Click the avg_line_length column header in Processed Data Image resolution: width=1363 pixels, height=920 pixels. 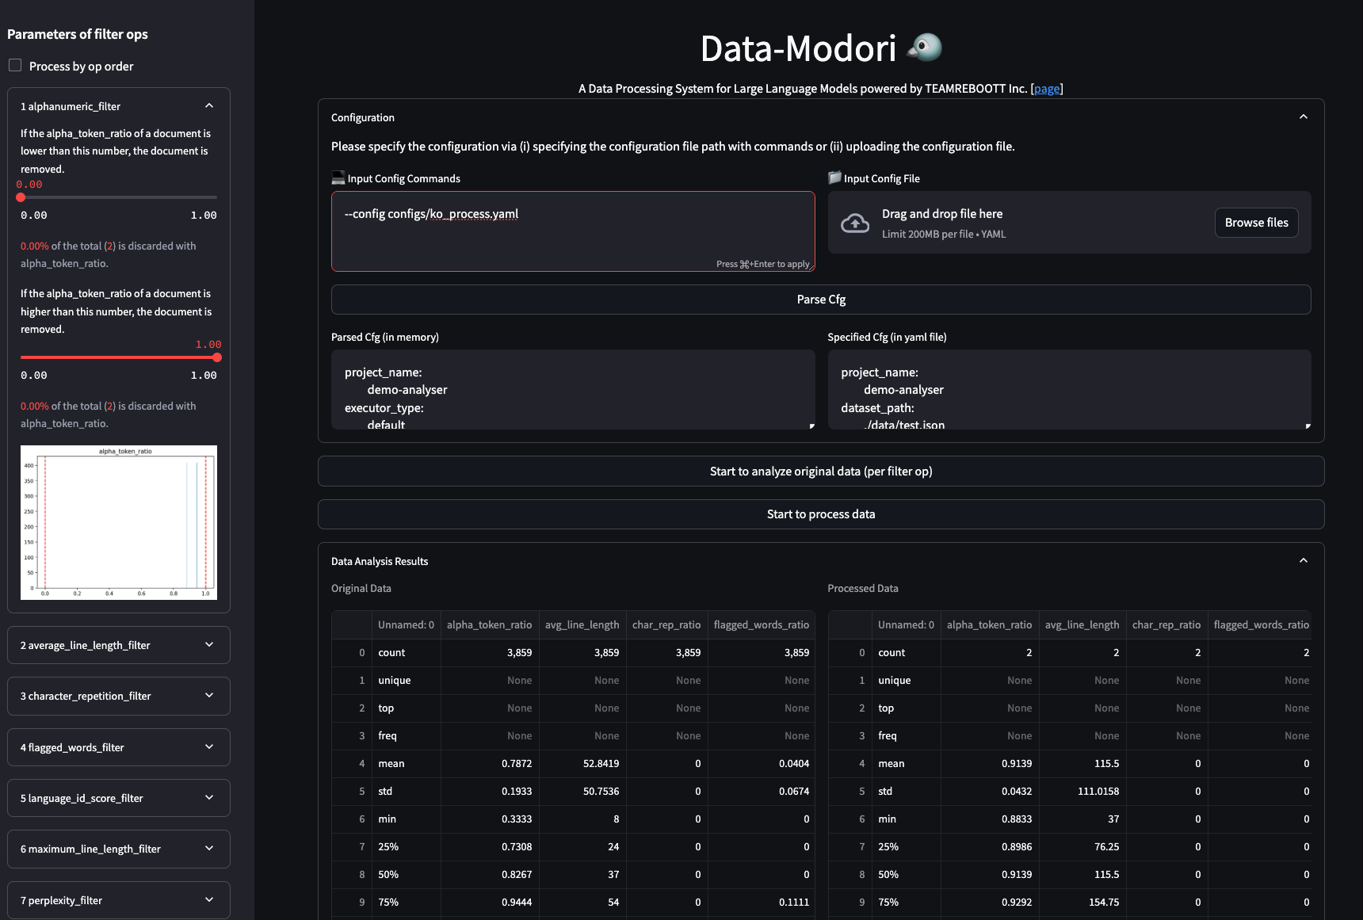click(1082, 625)
